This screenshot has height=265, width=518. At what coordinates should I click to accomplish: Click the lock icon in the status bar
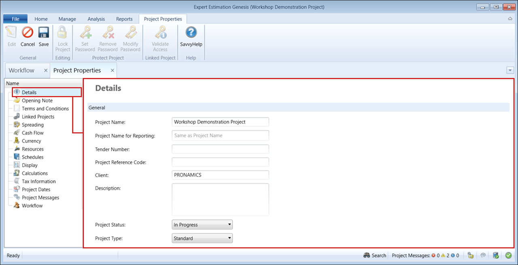(471, 255)
